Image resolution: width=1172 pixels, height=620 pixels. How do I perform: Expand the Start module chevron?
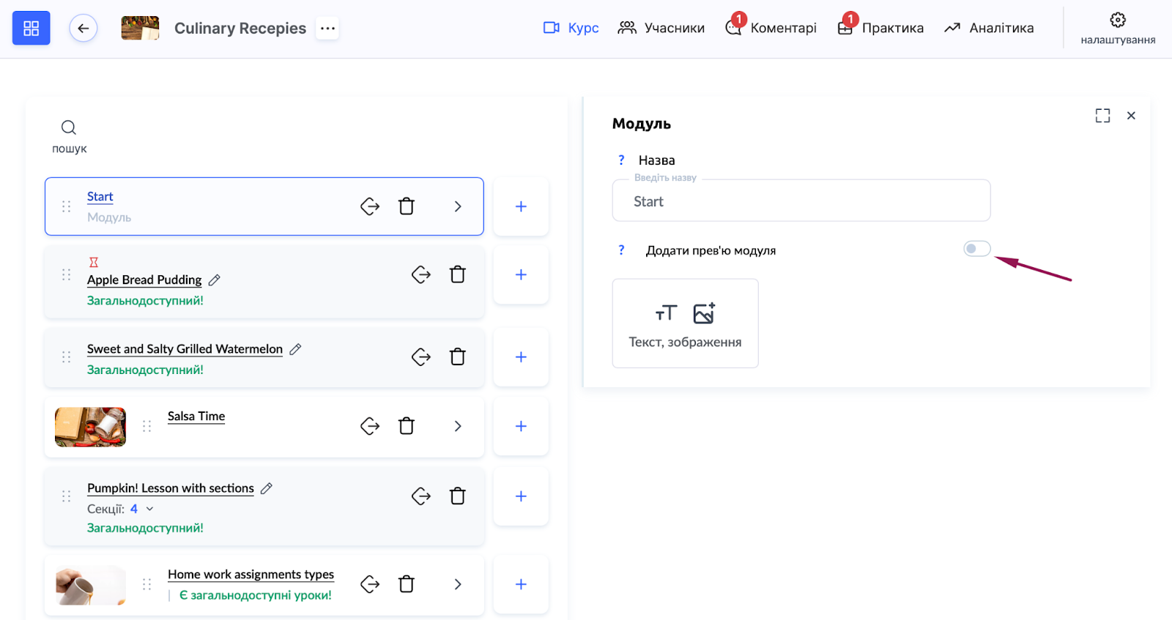458,206
